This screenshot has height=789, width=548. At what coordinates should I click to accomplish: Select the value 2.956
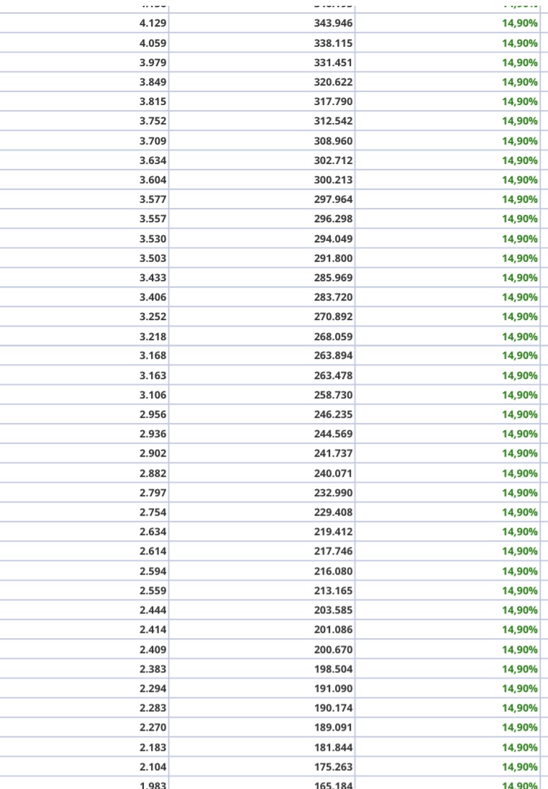click(x=153, y=414)
